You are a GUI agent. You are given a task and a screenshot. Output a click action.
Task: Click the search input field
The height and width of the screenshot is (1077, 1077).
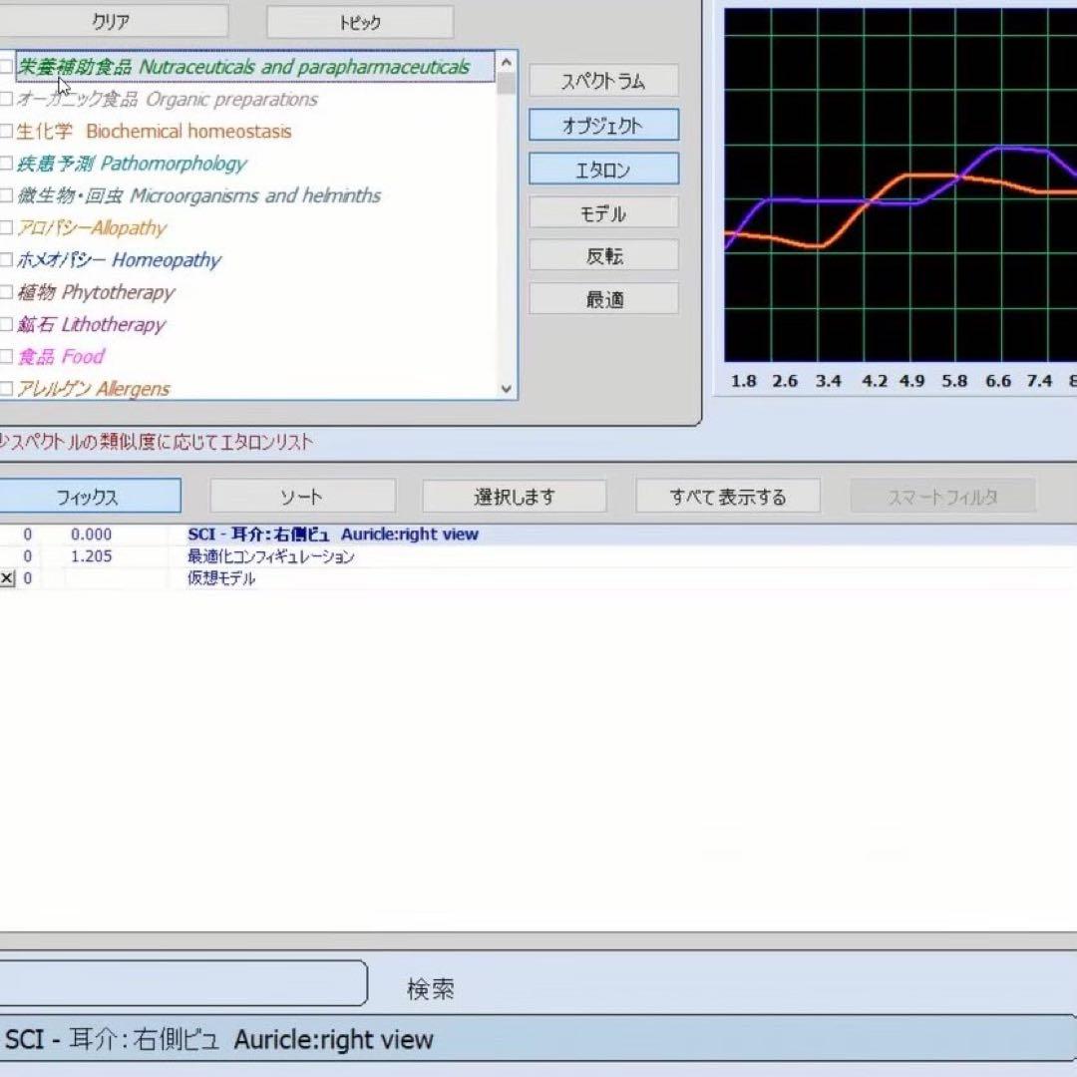[179, 983]
